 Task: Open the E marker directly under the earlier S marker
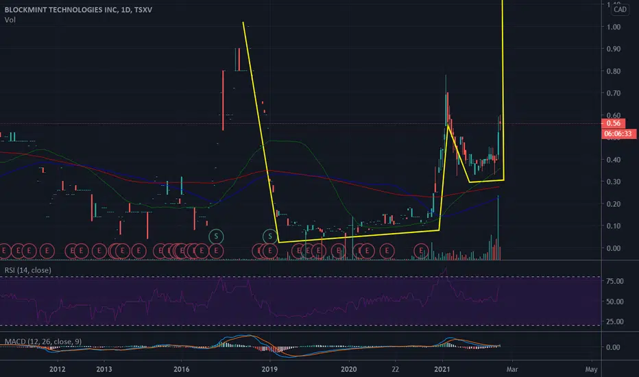[216, 251]
